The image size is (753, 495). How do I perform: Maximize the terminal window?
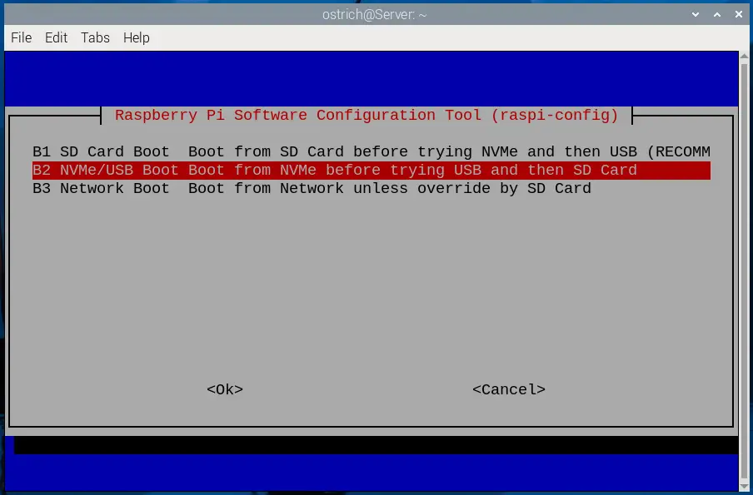tap(717, 14)
